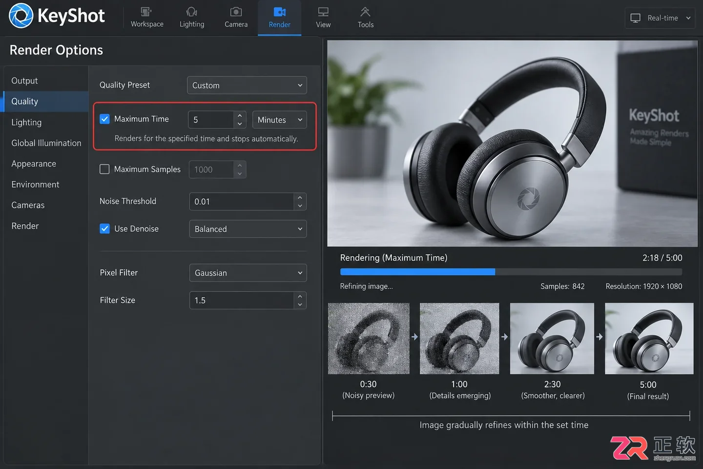The height and width of the screenshot is (469, 703).
Task: Select the 2:30 smoother thumbnail
Action: click(x=552, y=339)
